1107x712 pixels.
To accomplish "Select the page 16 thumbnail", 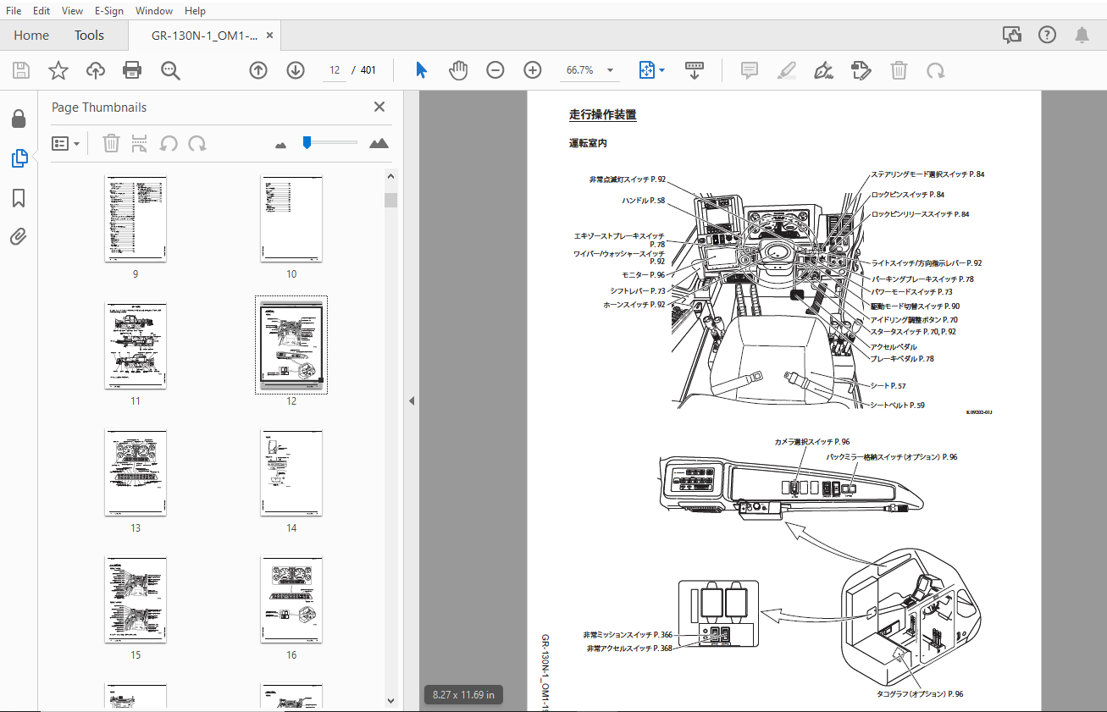I will point(291,599).
